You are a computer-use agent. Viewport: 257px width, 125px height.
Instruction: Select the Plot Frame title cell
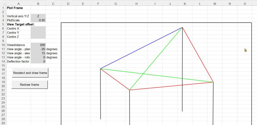[x=18, y=8]
